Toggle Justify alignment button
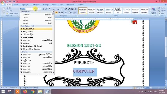Viewport: 167px width, 94px height. tap(62, 13)
